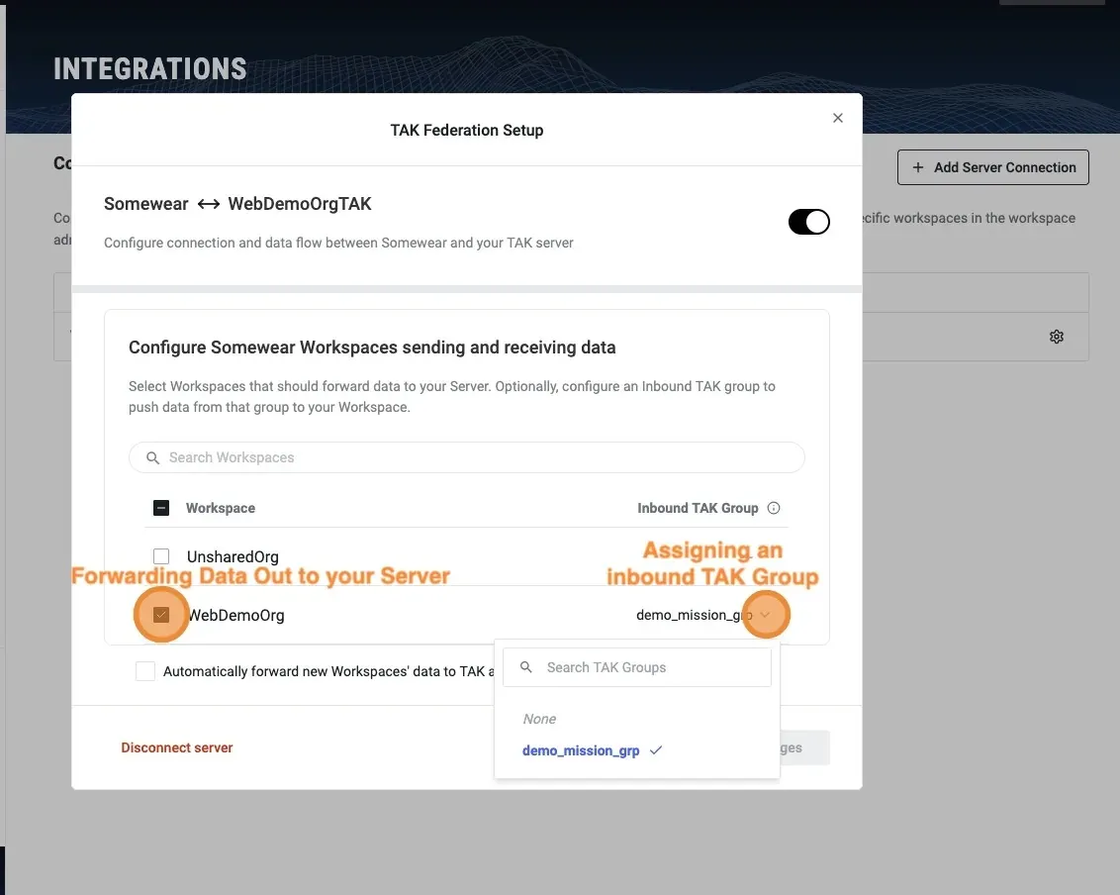The height and width of the screenshot is (895, 1120).
Task: Click the INTEGRATIONS page heading
Action: click(150, 69)
